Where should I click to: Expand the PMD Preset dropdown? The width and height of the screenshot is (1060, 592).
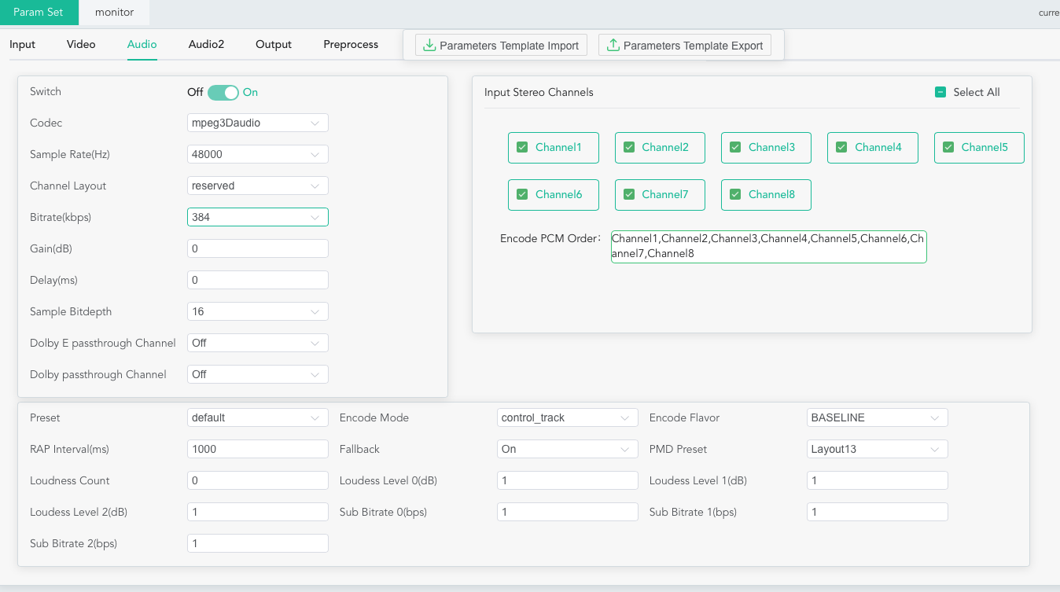pyautogui.click(x=878, y=449)
